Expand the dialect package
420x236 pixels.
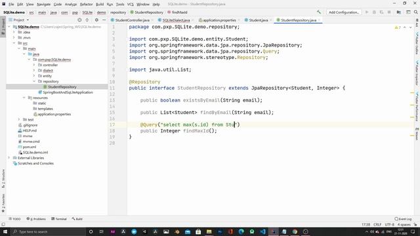coord(34,70)
